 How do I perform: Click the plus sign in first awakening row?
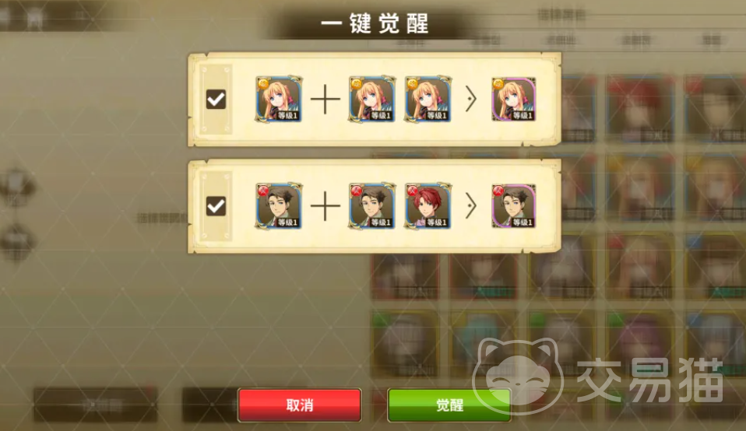(x=325, y=100)
